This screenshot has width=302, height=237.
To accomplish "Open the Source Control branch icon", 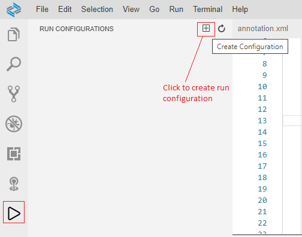I will [14, 94].
